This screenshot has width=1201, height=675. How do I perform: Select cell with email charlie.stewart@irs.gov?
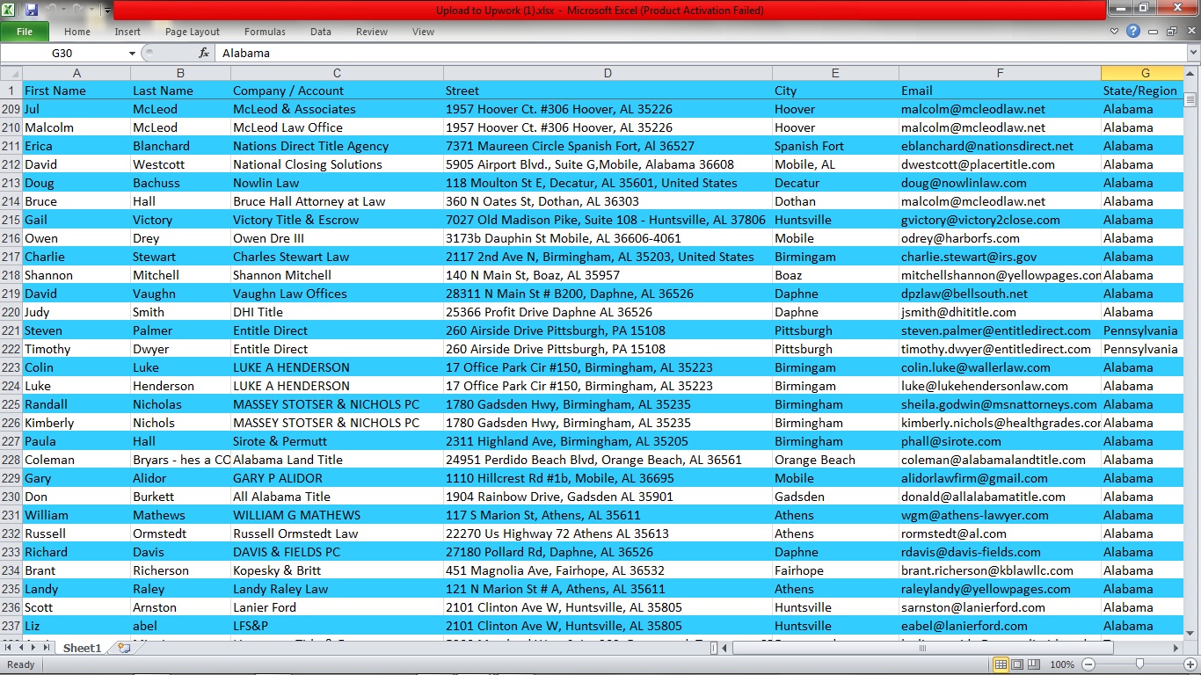(x=968, y=257)
